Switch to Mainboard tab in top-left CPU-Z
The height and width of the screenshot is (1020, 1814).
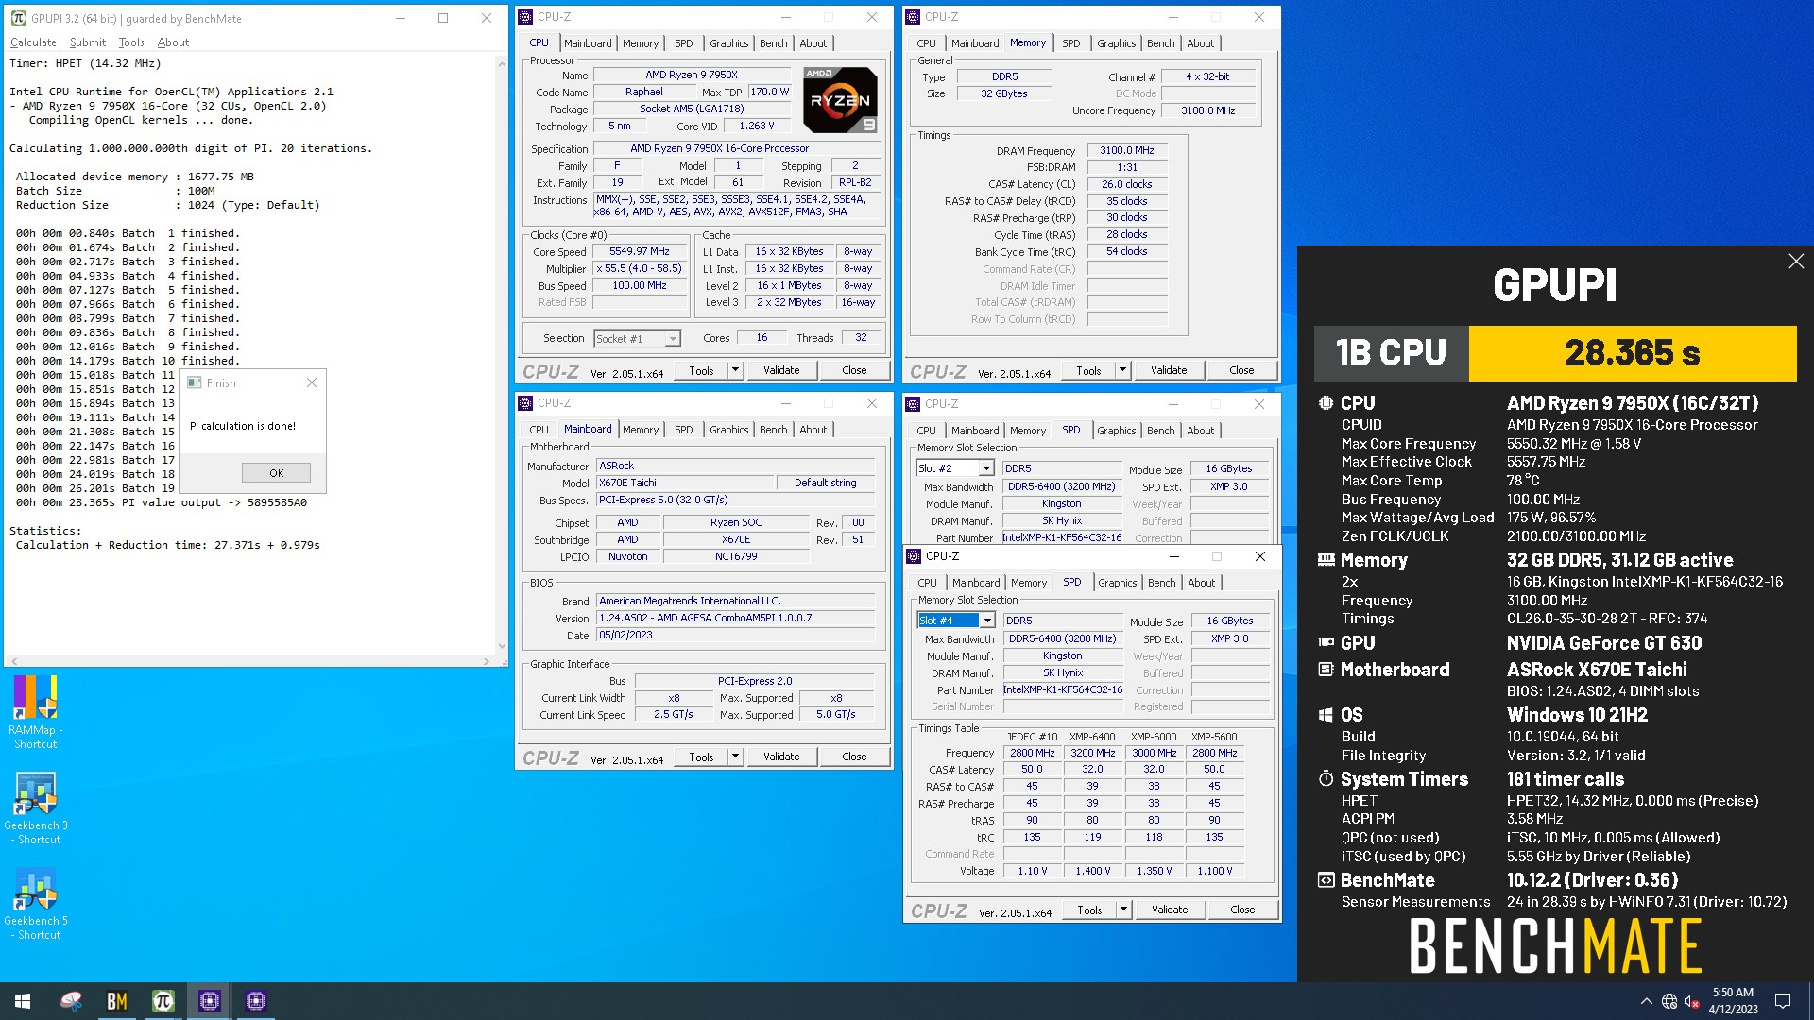coord(588,43)
